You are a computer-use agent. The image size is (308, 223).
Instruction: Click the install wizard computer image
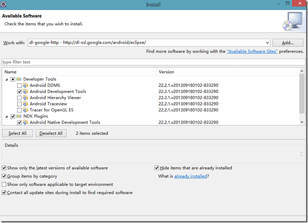(292, 21)
